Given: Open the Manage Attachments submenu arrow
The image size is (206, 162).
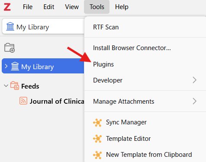Looking at the screenshot, I should (x=194, y=101).
